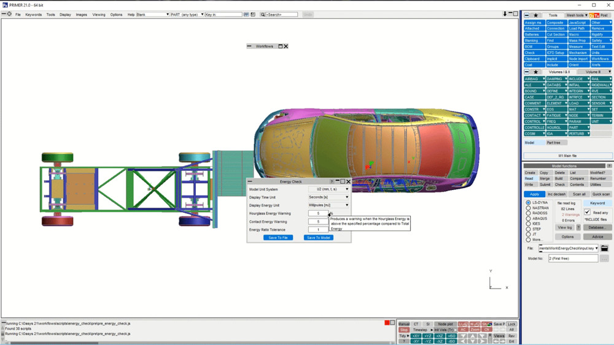
Task: Click the -ISO view button
Action: point(451,341)
